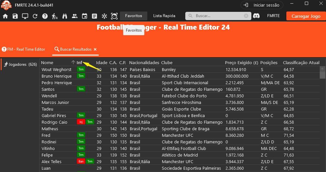Sort by C.A. column header
The height and width of the screenshot is (172, 326).
coord(113,62)
